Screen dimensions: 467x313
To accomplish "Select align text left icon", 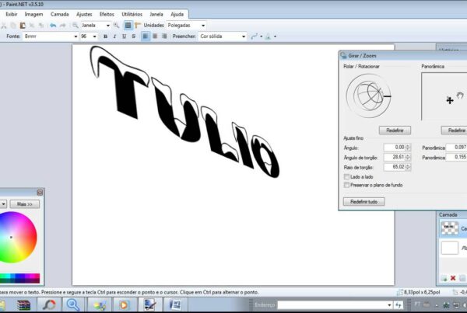I will click(145, 37).
